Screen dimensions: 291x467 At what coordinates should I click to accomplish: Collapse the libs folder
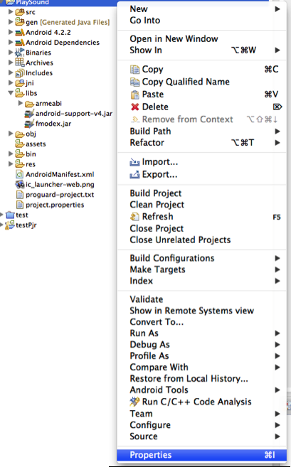click(11, 93)
